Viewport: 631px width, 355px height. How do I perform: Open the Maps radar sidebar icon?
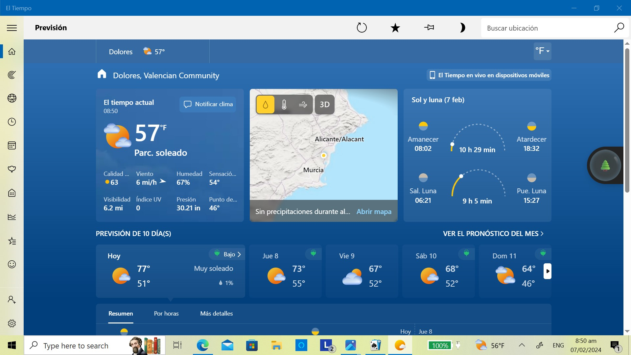tap(12, 75)
